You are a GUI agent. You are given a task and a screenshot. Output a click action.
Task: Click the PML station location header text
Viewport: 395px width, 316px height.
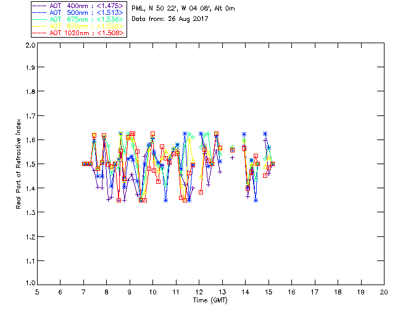[183, 9]
